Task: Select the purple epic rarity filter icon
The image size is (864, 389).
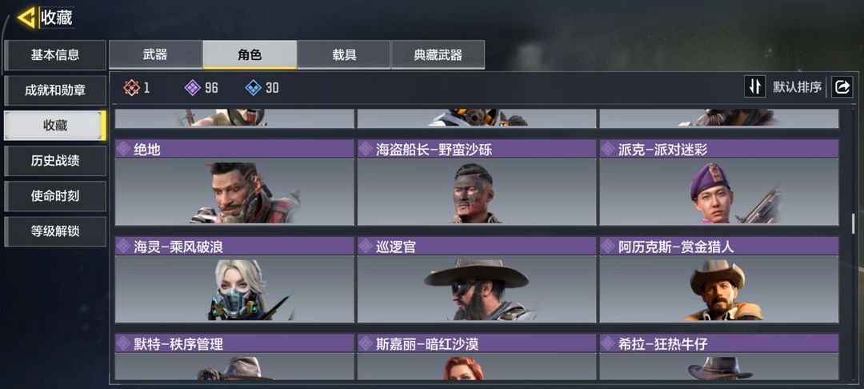Action: pyautogui.click(x=192, y=87)
